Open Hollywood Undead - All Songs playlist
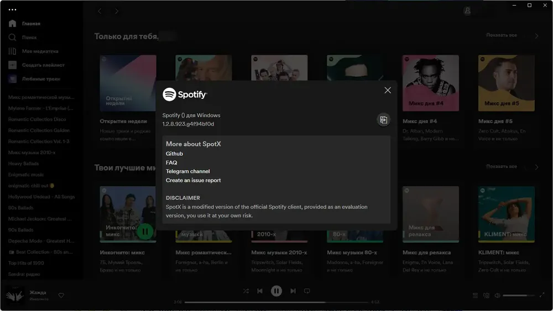Screen dimensions: 553x311 click(x=41, y=197)
